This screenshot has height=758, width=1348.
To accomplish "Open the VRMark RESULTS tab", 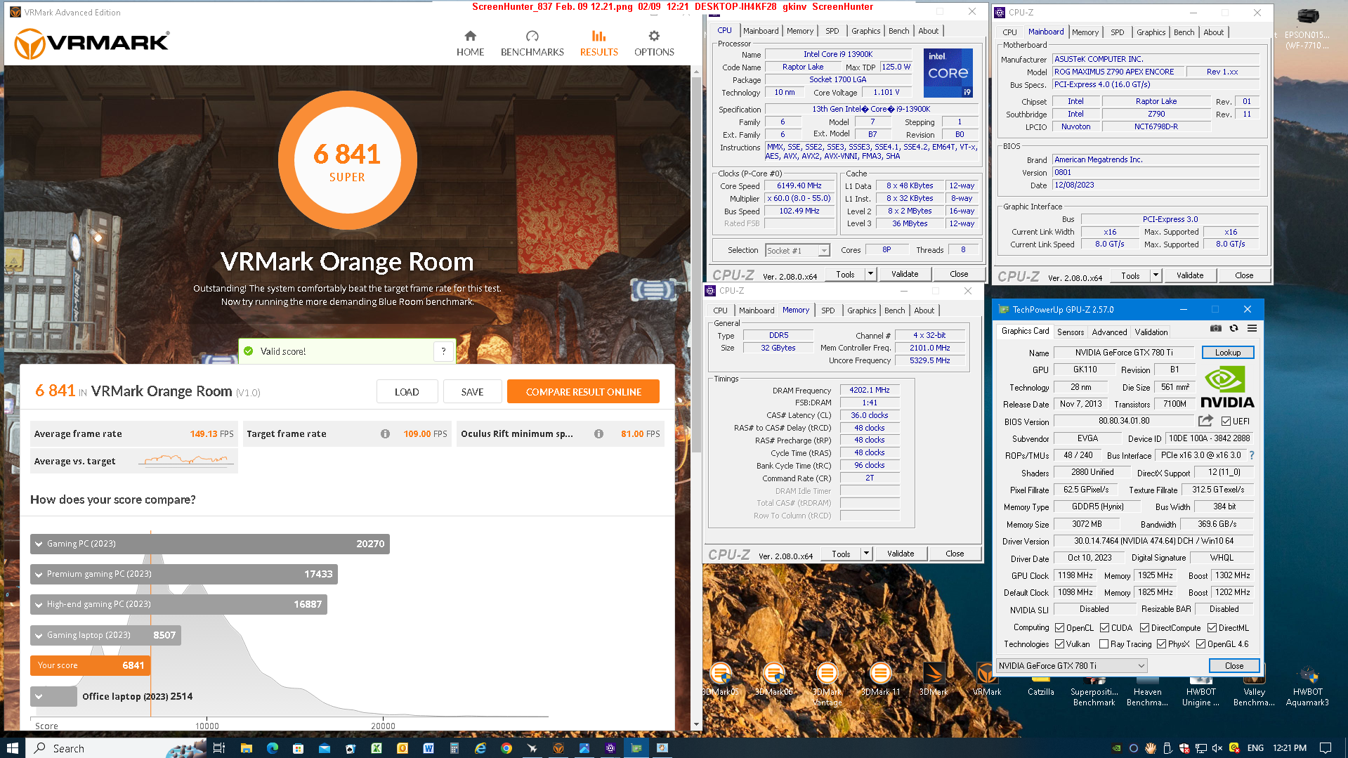I will pyautogui.click(x=598, y=44).
